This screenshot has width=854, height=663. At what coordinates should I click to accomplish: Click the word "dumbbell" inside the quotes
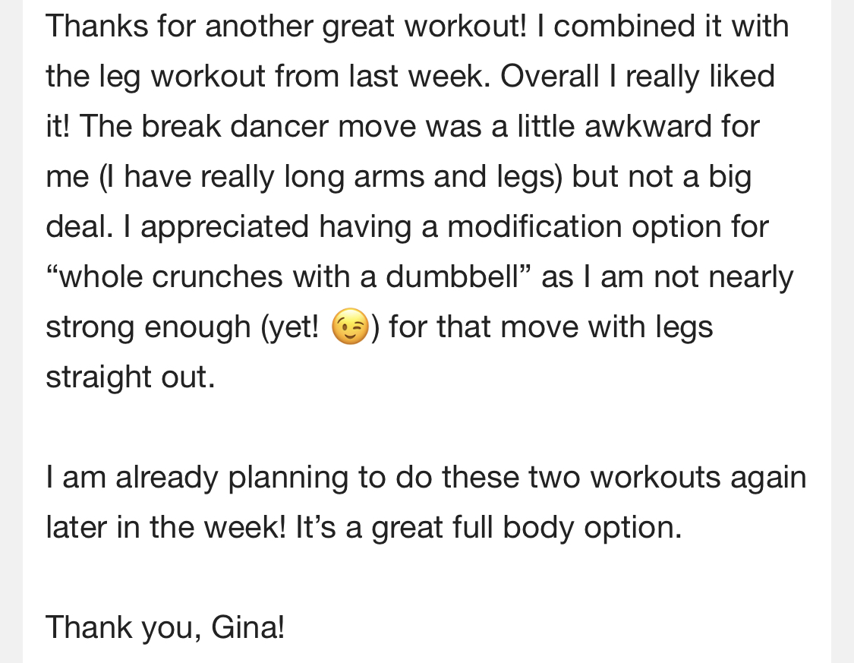pos(452,276)
